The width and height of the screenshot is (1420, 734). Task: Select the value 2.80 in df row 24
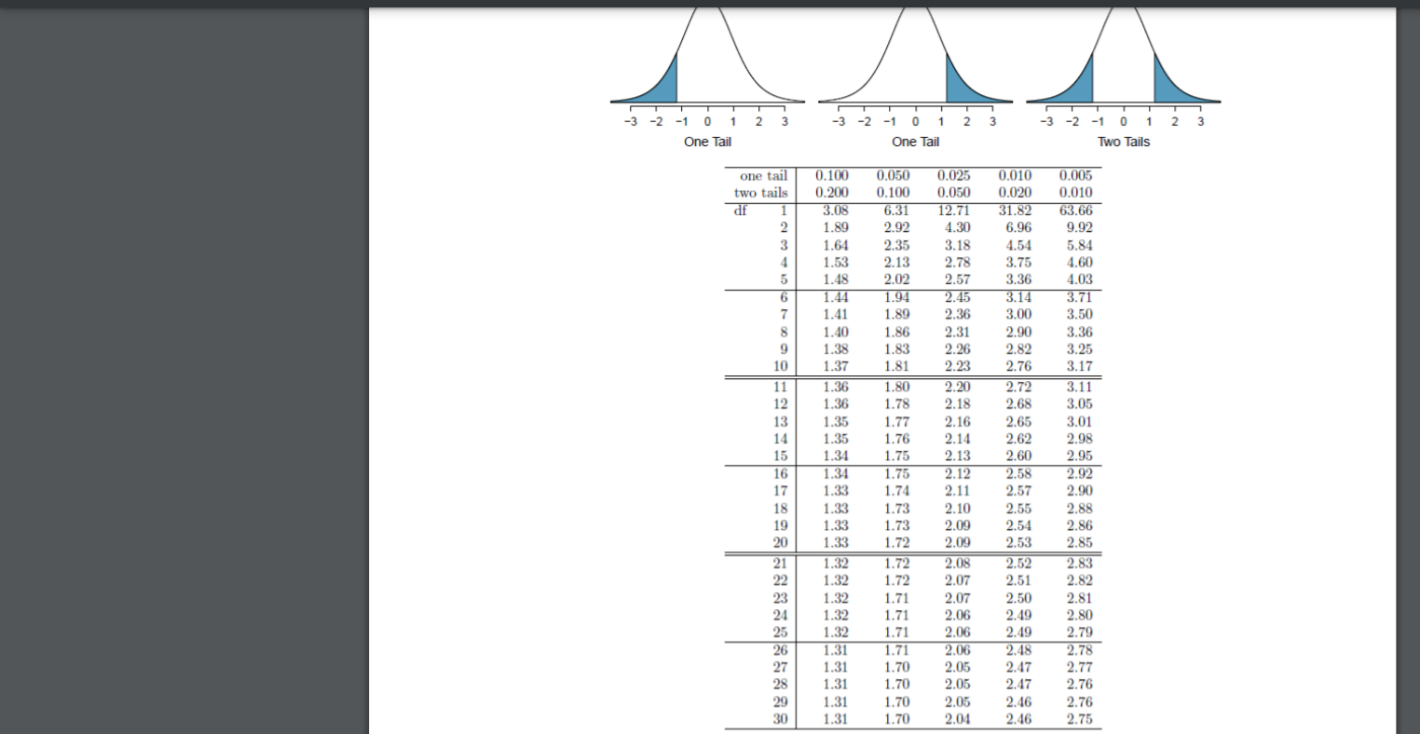click(x=1079, y=614)
